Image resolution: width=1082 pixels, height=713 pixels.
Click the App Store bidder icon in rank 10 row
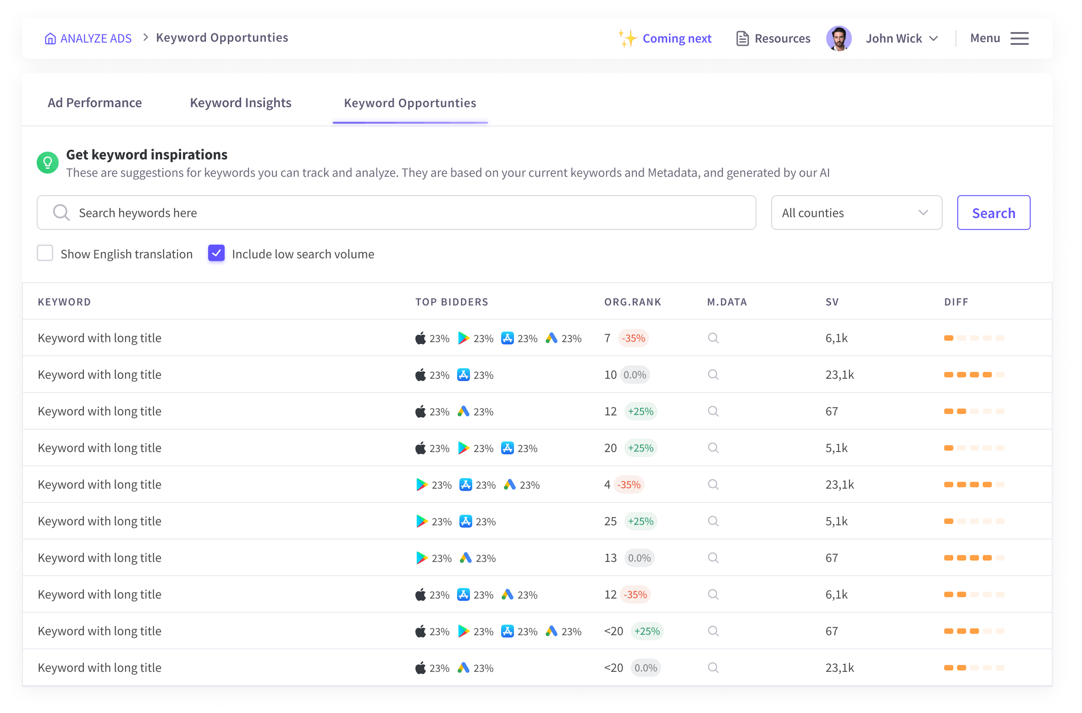pos(464,375)
